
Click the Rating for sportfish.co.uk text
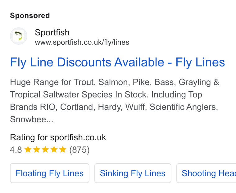58,137
